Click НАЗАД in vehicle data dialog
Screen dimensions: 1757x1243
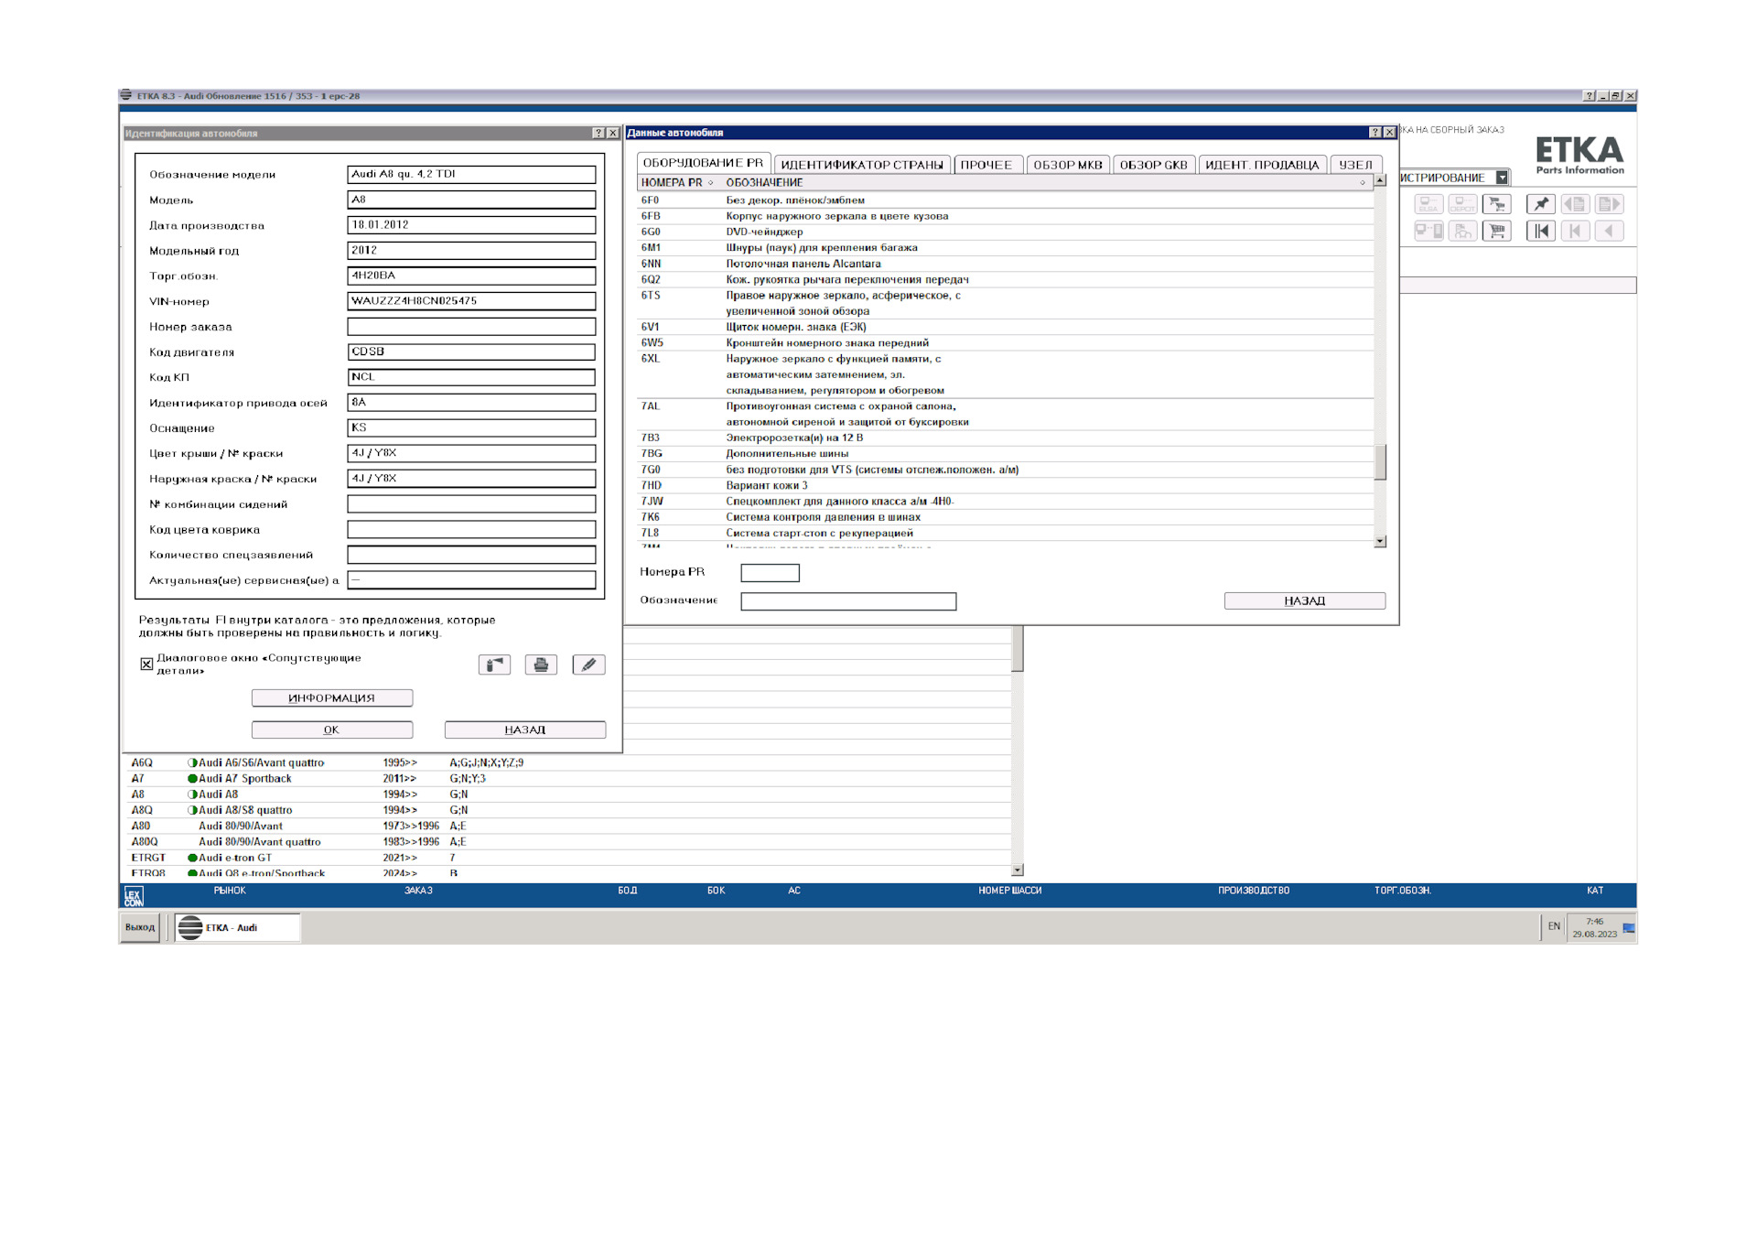coord(1305,601)
